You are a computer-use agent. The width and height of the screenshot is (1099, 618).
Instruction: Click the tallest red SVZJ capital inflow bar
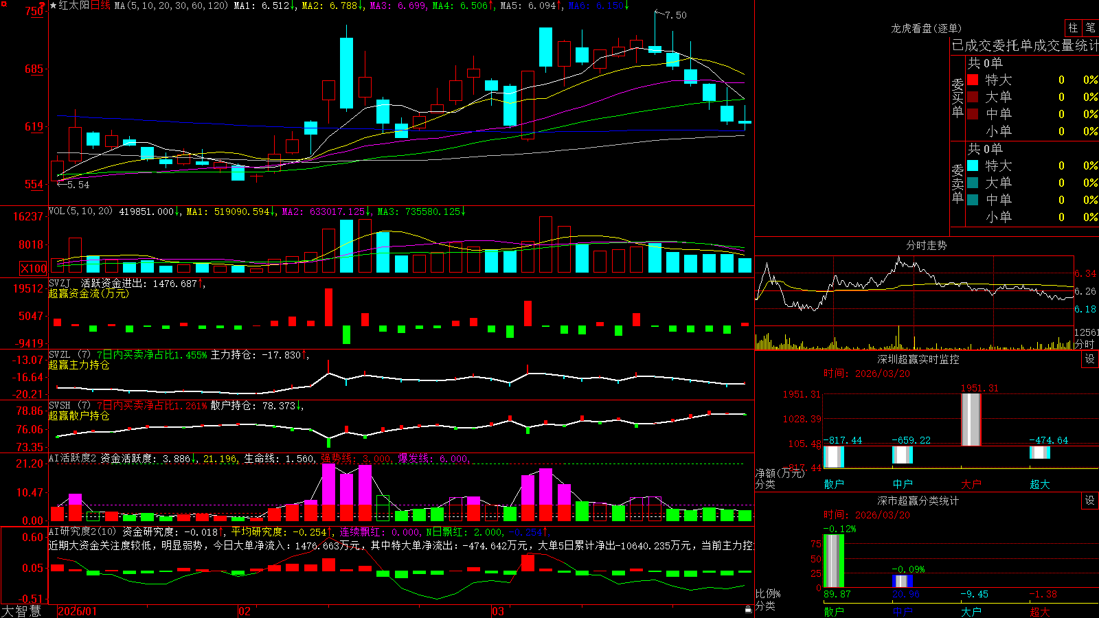pos(328,307)
